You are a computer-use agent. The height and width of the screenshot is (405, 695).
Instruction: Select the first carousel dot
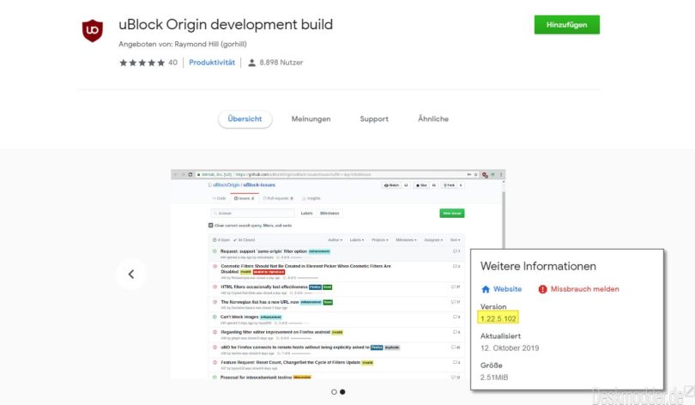334,392
